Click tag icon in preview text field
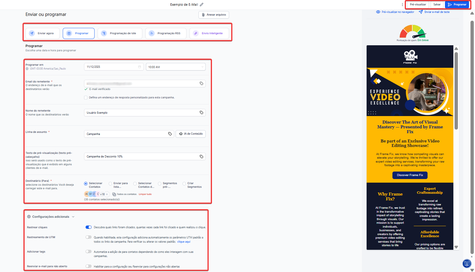Viewport: 475px width, 272px height. click(x=201, y=157)
